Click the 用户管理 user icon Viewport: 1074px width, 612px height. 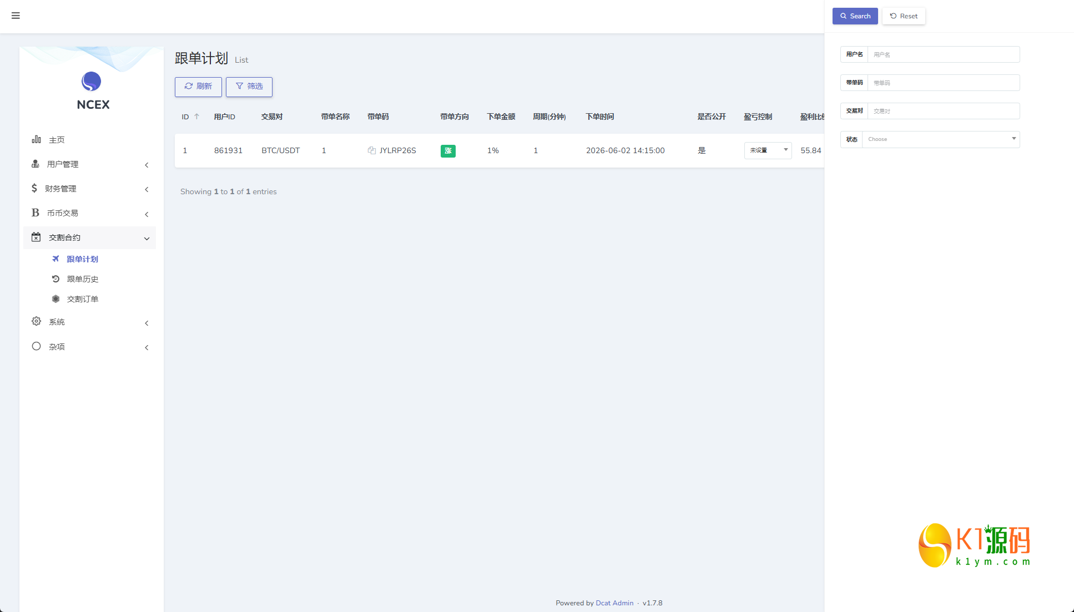coord(36,164)
